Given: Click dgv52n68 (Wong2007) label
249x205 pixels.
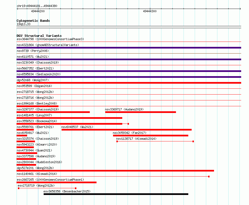Looking at the screenshot, I should coord(33,80).
